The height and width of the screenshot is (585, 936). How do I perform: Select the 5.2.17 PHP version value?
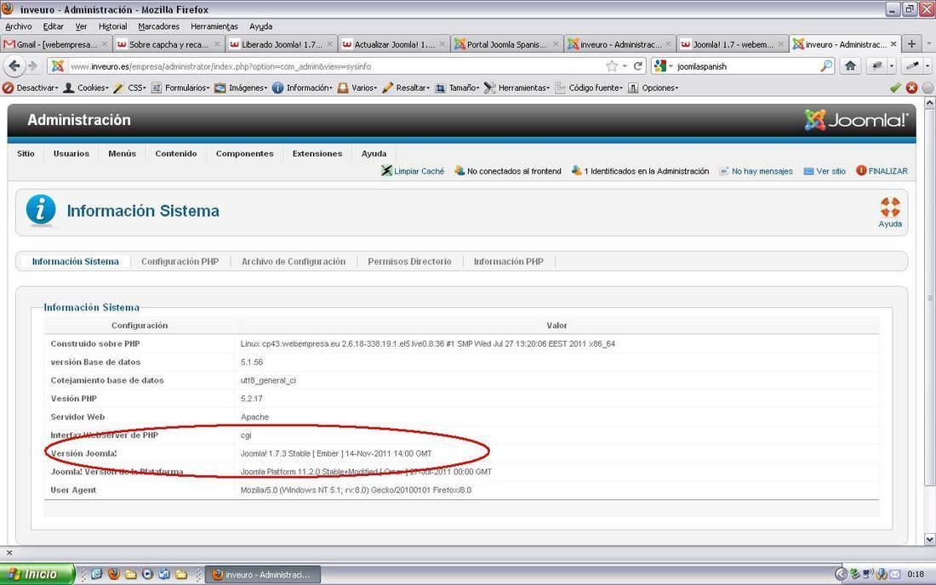coord(251,398)
